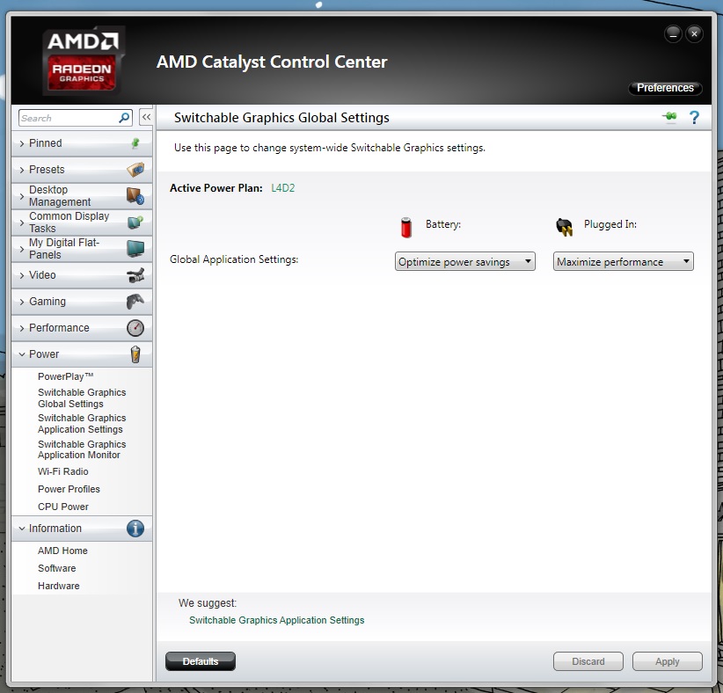Image resolution: width=723 pixels, height=693 pixels.
Task: Open Switchable Graphics Application Settings in the sidebar
Action: point(82,423)
